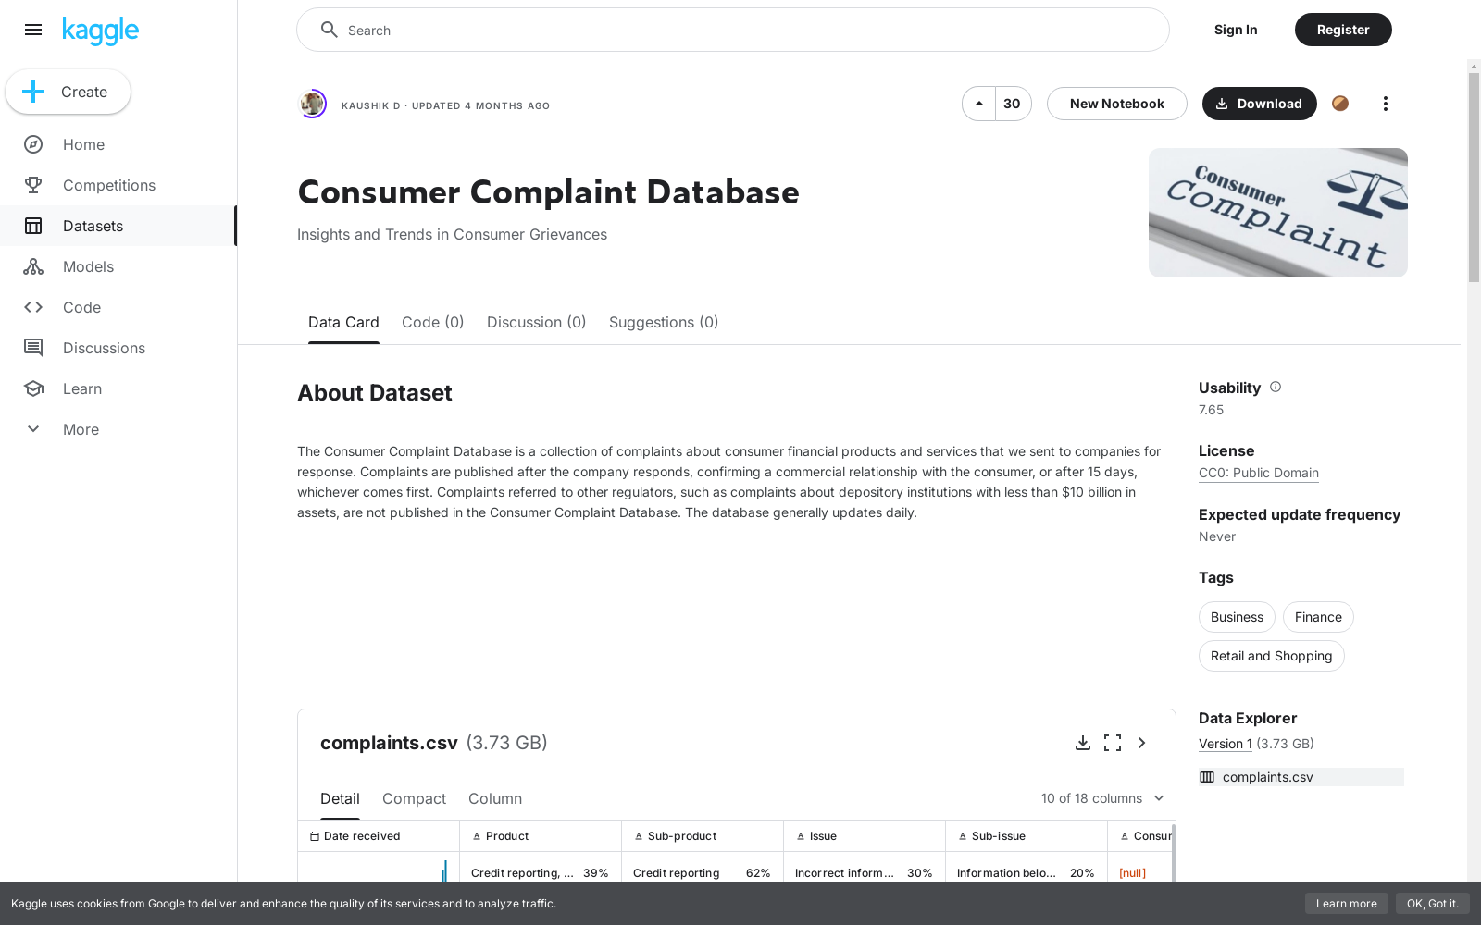Open Discussions from the sidebar
This screenshot has width=1481, height=925.
coord(104,348)
